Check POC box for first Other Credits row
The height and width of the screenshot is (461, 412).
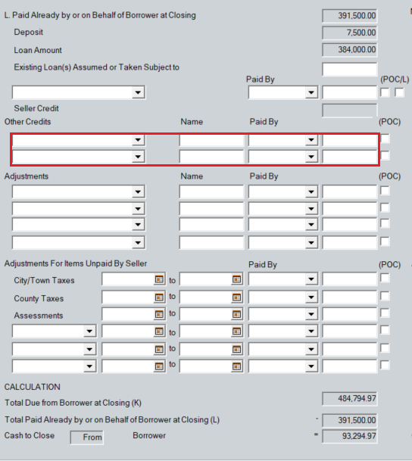[385, 139]
